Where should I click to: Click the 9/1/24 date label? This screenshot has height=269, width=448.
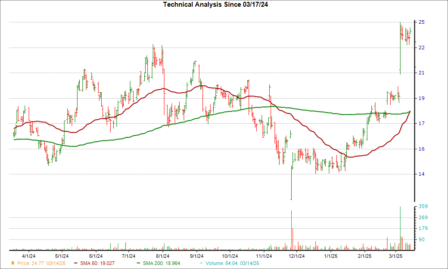point(197,256)
